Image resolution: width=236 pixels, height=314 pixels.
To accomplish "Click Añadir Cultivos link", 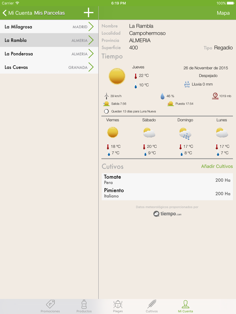I will pyautogui.click(x=217, y=166).
